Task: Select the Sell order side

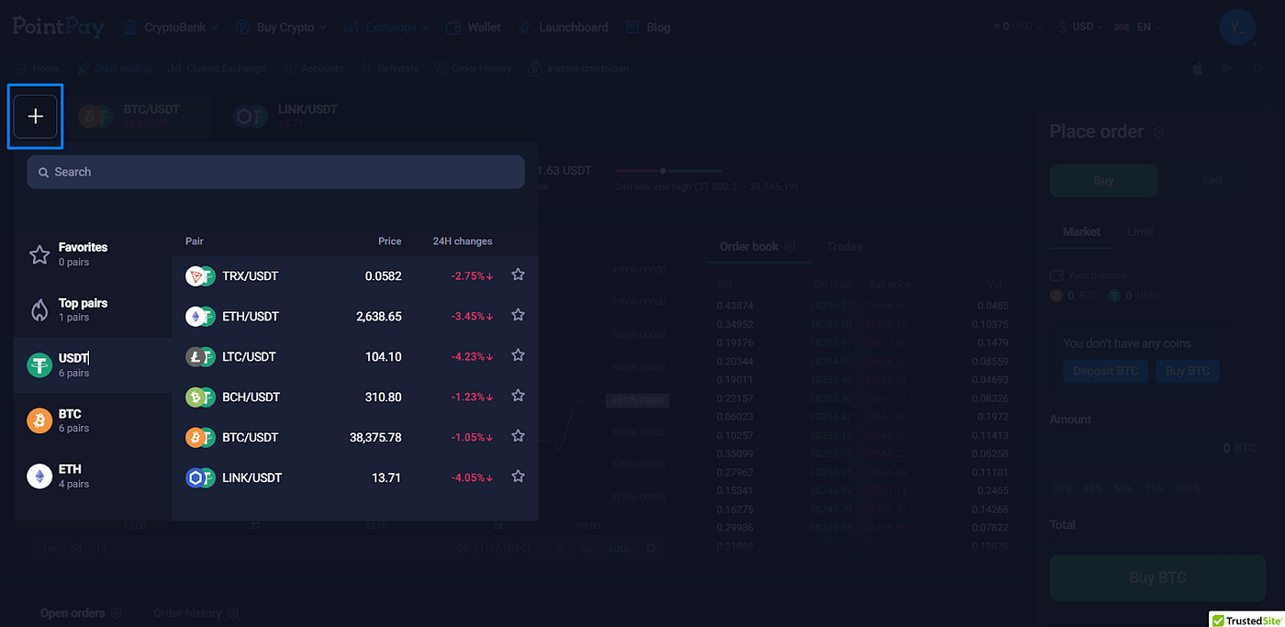Action: point(1212,181)
